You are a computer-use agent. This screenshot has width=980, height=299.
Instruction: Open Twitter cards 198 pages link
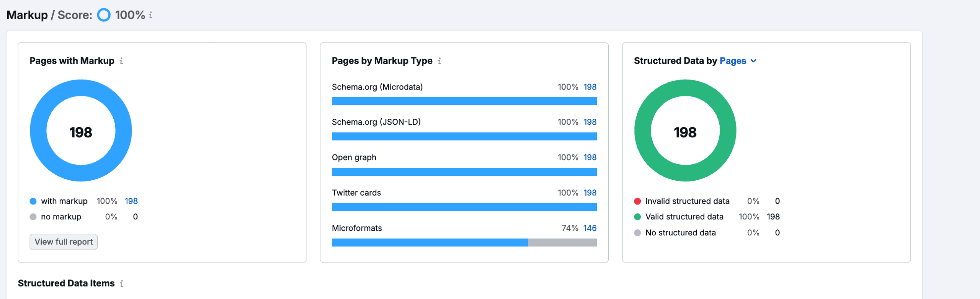pyautogui.click(x=590, y=193)
